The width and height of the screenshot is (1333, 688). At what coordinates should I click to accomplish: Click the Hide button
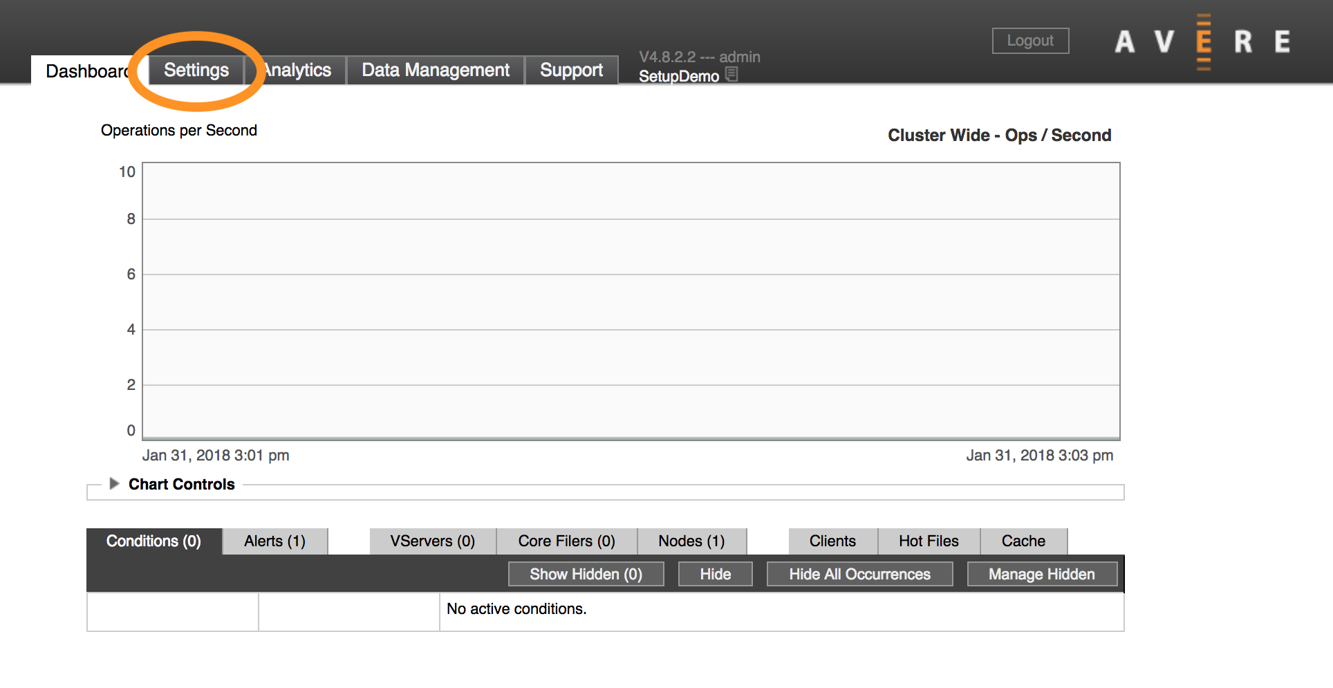716,574
